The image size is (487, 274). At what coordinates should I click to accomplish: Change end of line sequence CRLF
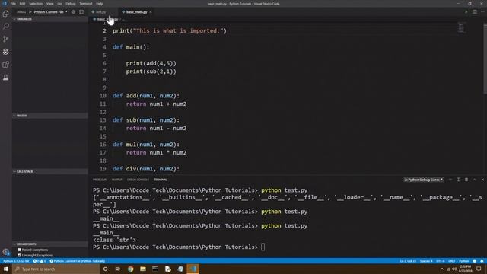(x=452, y=261)
